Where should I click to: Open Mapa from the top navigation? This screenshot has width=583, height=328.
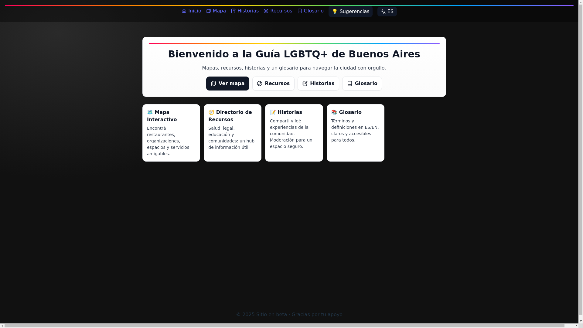[x=216, y=11]
